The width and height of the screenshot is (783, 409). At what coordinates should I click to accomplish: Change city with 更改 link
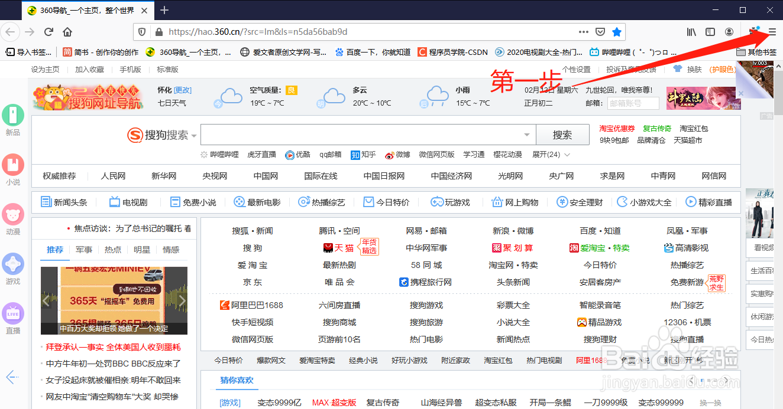183,90
